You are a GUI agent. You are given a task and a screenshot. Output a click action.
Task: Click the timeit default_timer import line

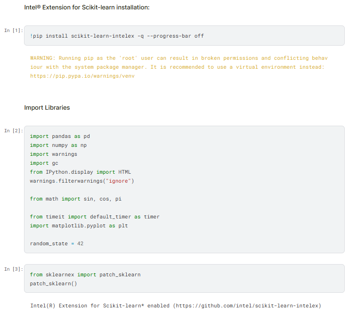pos(95,217)
